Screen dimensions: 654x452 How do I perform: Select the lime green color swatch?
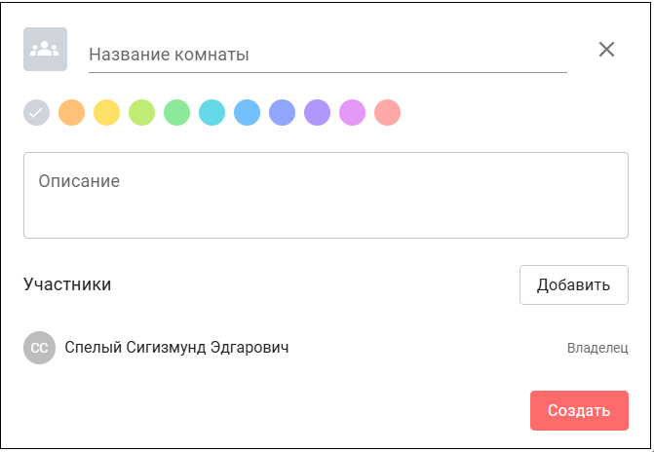coord(141,113)
